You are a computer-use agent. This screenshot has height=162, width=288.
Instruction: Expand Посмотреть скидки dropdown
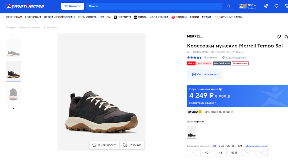[x=203, y=103]
